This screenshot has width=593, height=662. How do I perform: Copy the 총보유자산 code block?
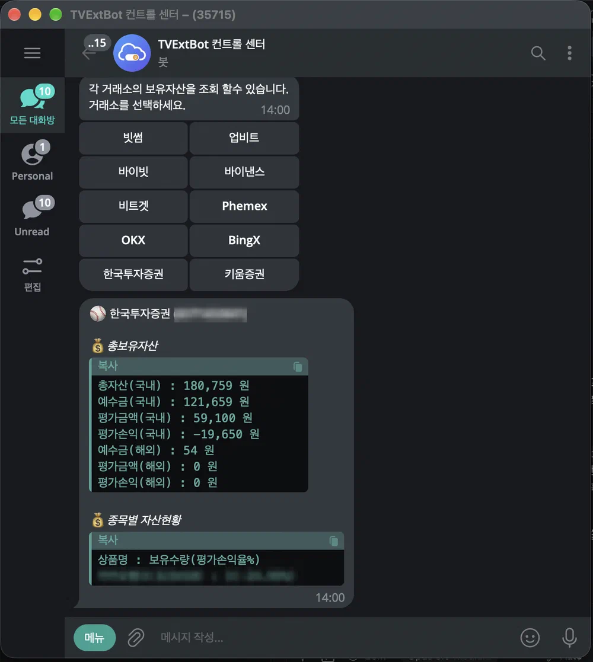[x=297, y=367]
